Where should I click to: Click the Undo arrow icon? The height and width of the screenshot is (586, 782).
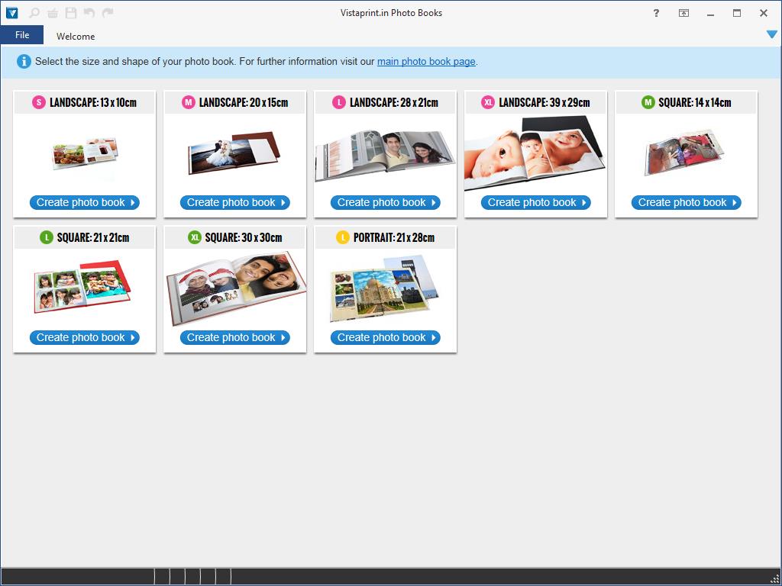click(89, 13)
